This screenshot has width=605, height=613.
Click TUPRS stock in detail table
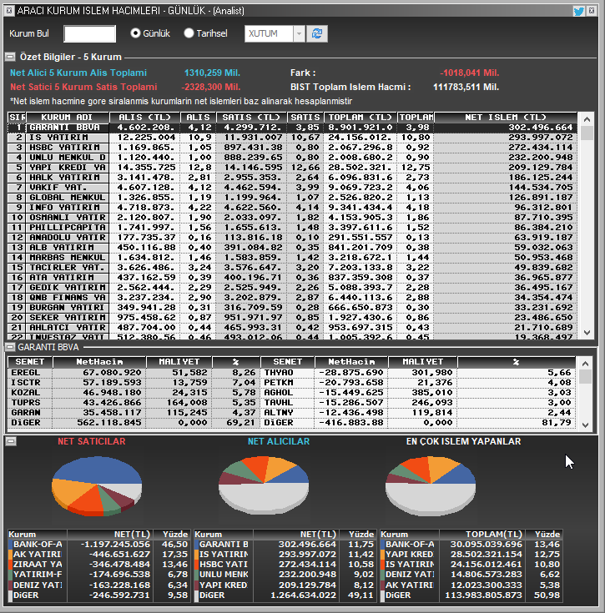point(26,403)
